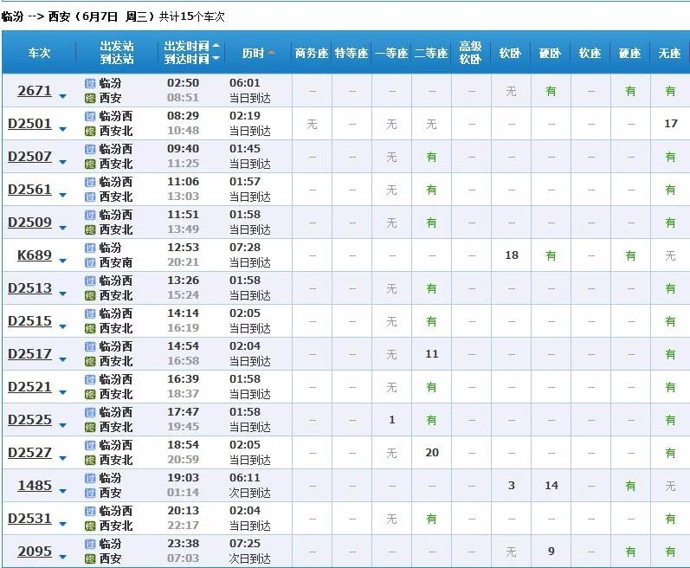
Task: Expand the arrow beside train 2095
Action: [63, 557]
